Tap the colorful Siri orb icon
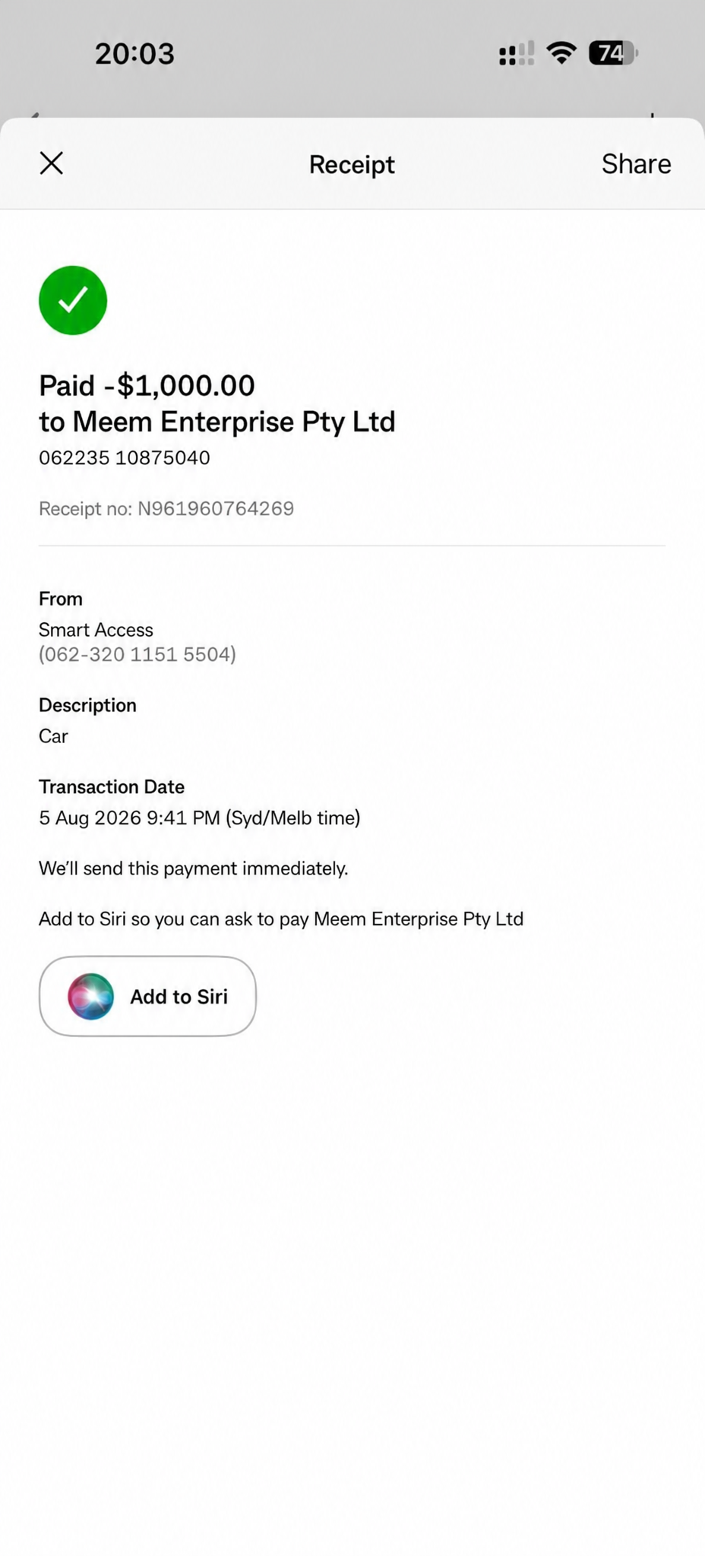The image size is (705, 1556). 90,996
